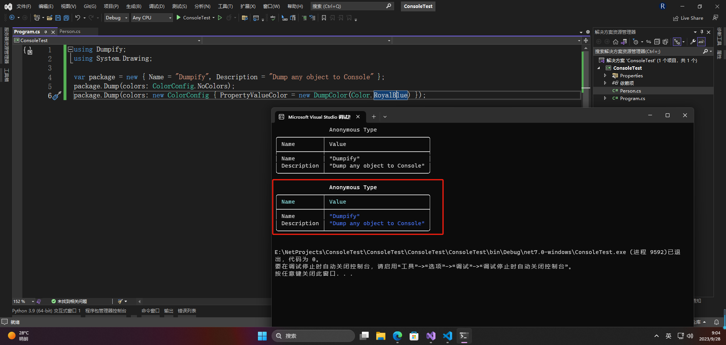Click the home icon in Solution Explorer
Screen dimensions: 726x345
coord(616,42)
